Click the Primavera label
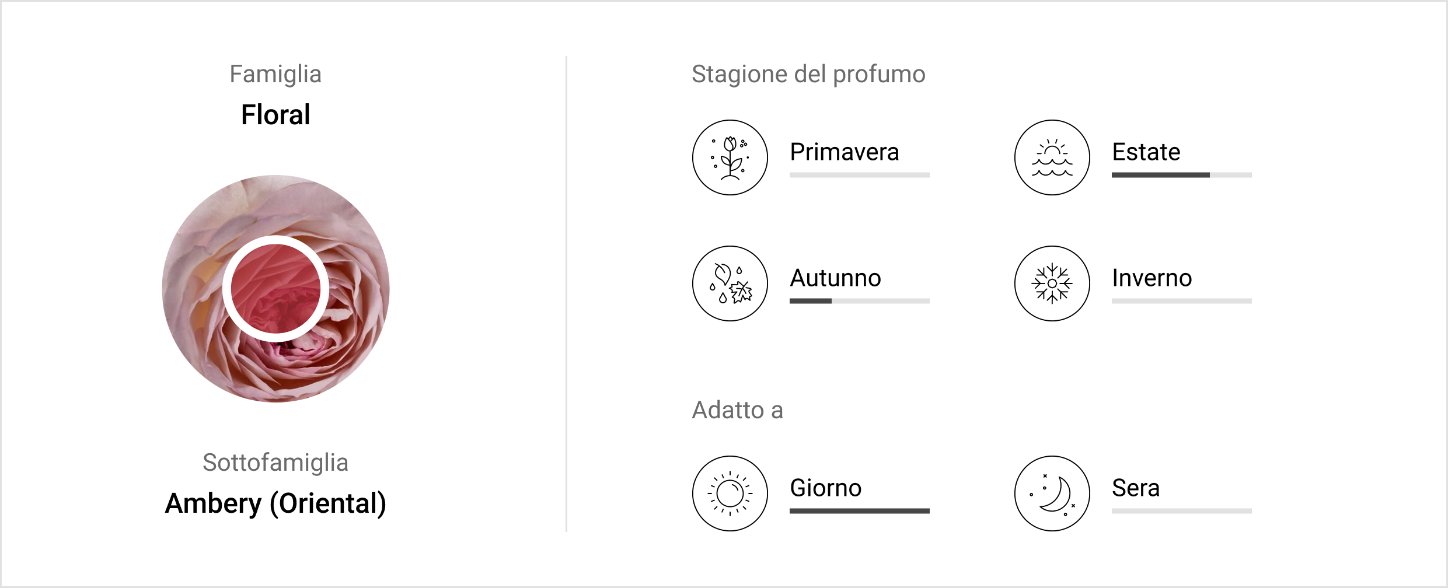This screenshot has width=1448, height=588. point(844,152)
